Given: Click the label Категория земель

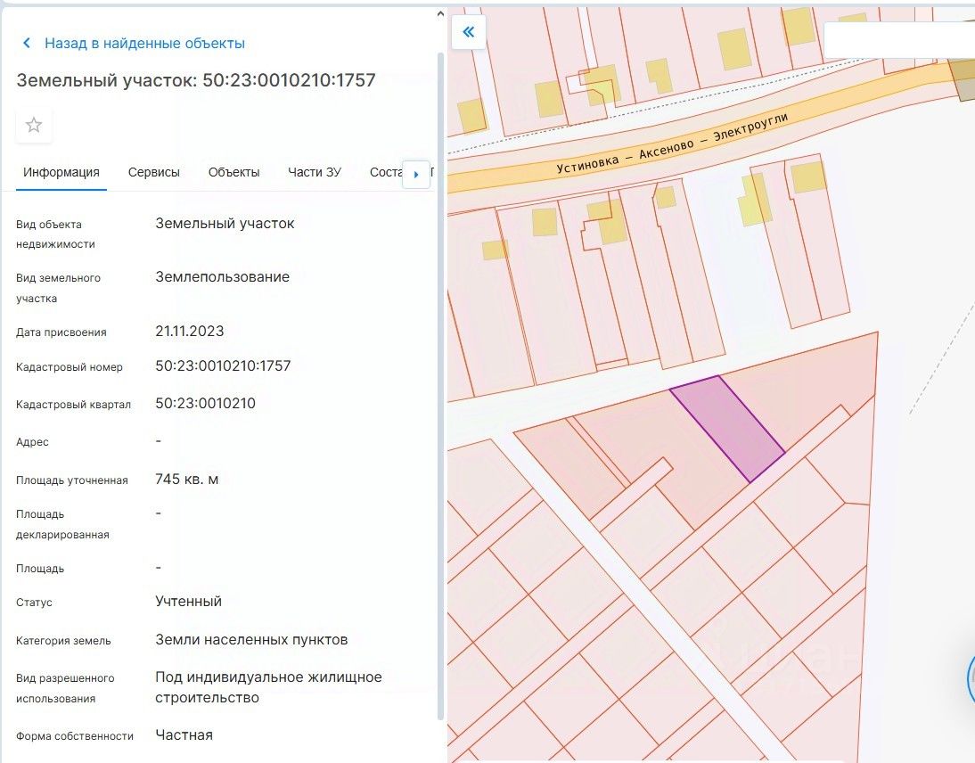Looking at the screenshot, I should point(63,641).
